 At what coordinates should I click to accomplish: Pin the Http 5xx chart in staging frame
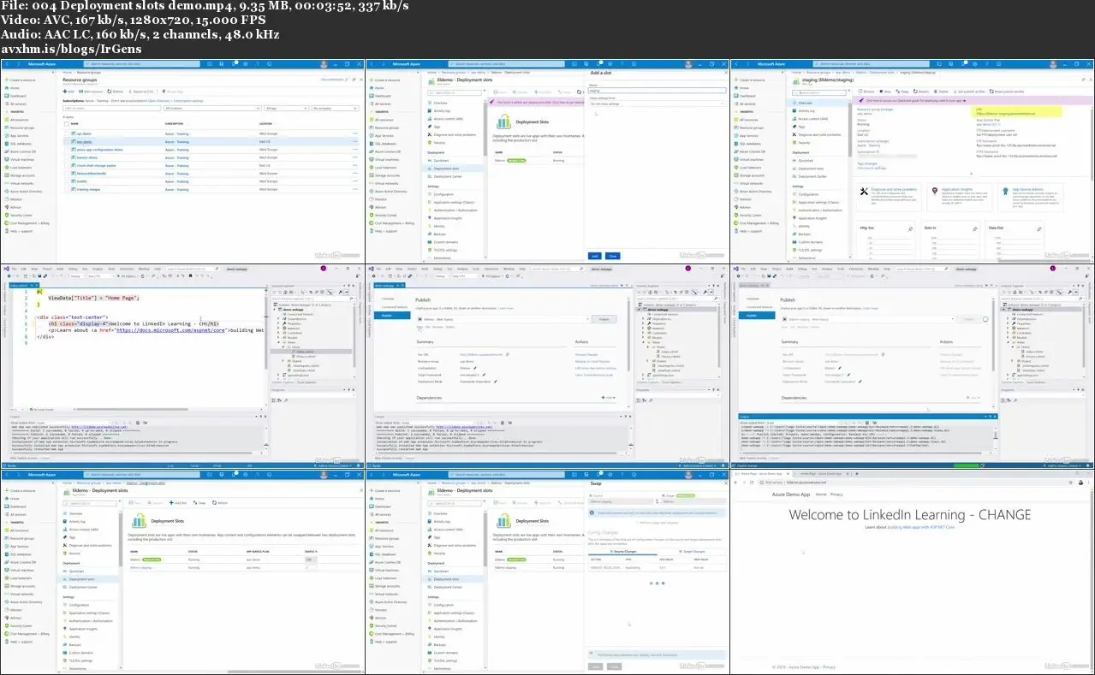coord(910,229)
